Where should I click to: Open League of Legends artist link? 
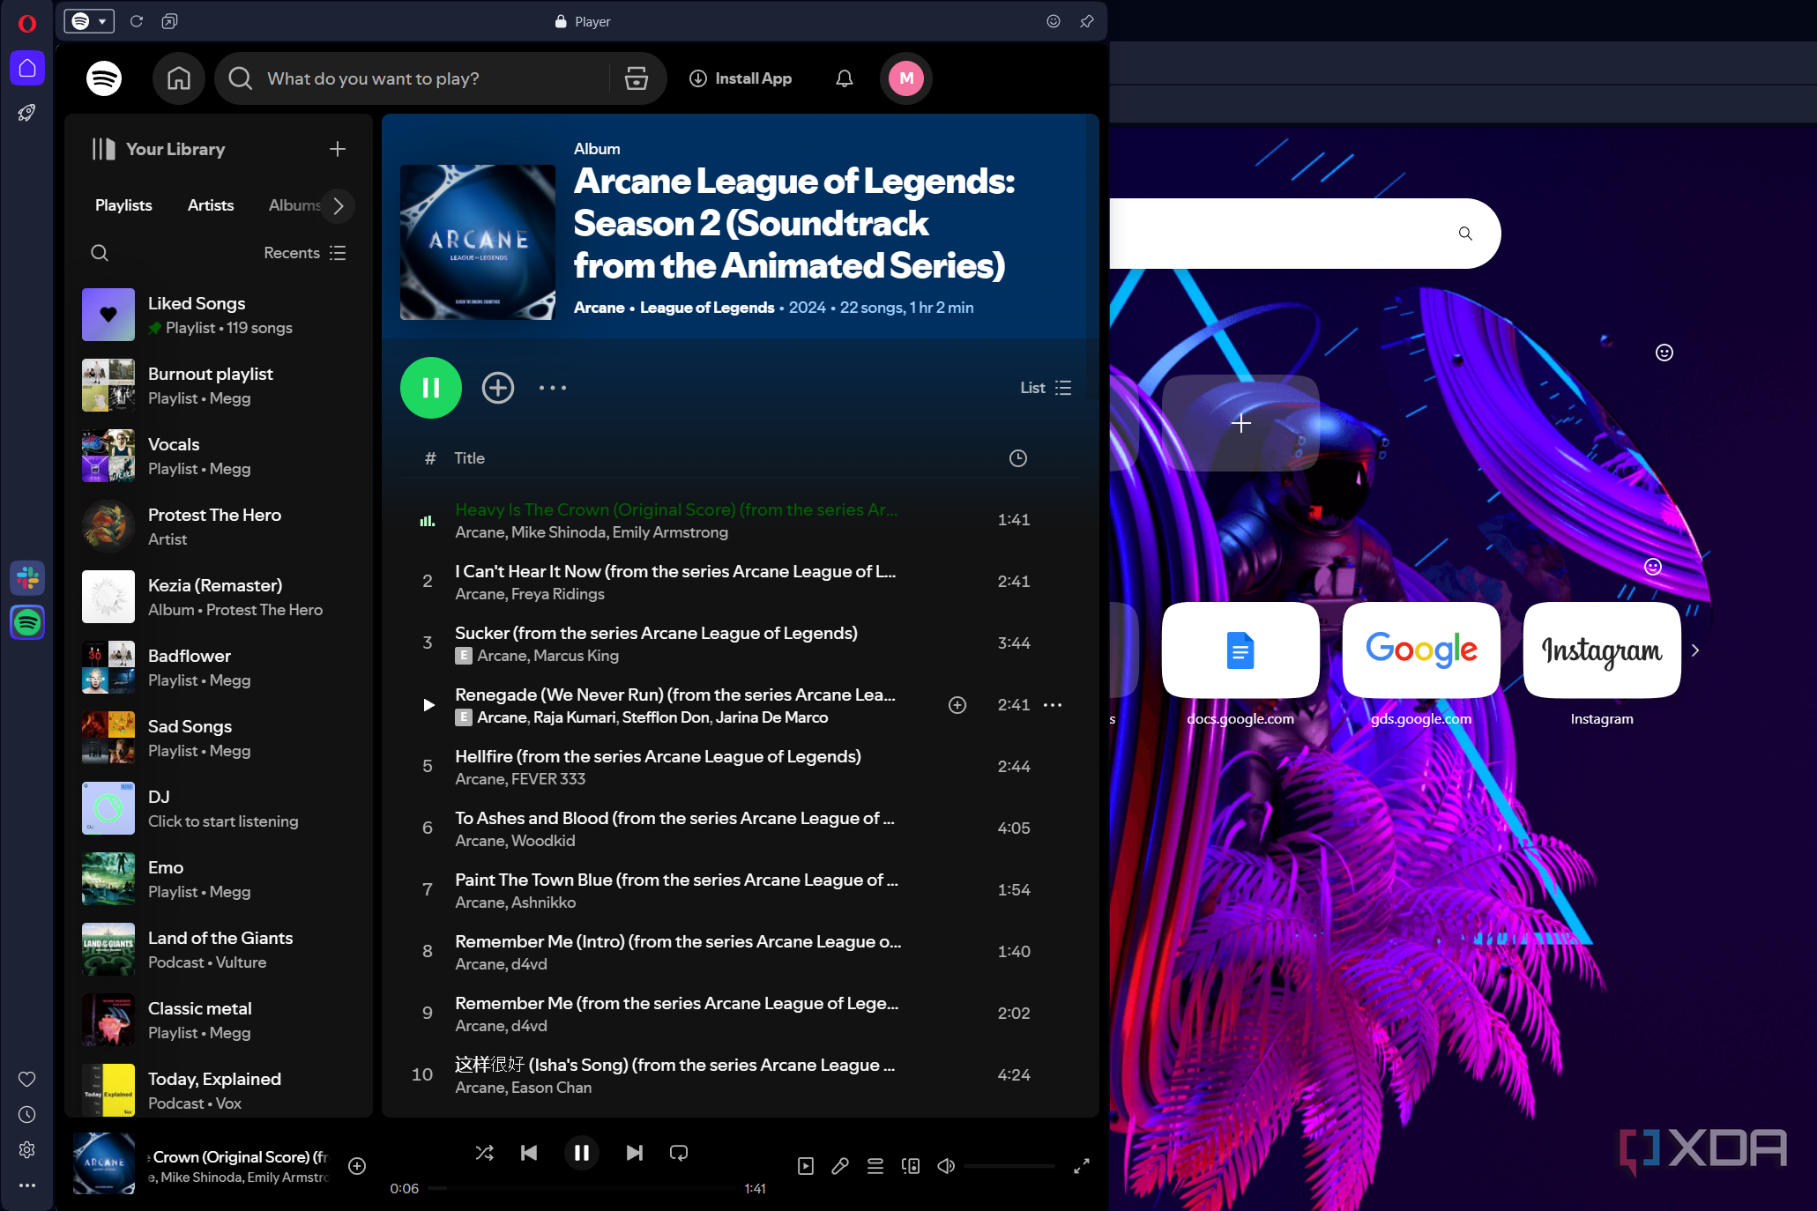tap(707, 308)
